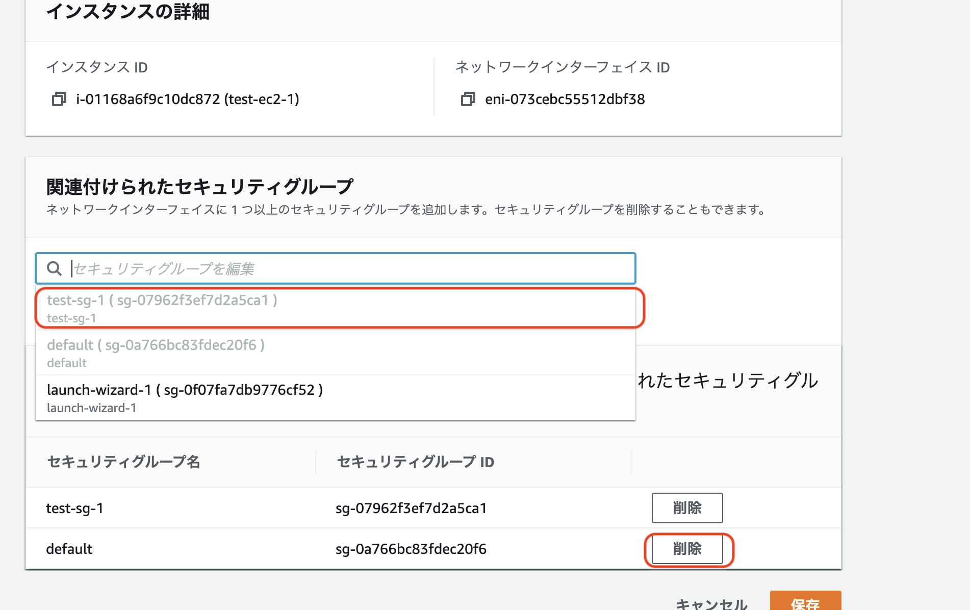Click the インスタンスの詳細 section heading

click(x=130, y=12)
